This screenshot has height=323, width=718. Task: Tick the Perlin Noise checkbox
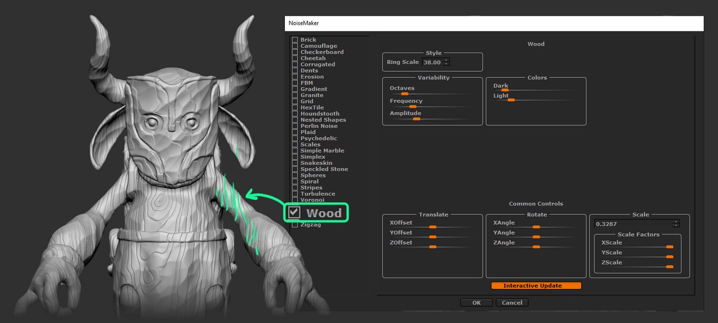click(295, 126)
